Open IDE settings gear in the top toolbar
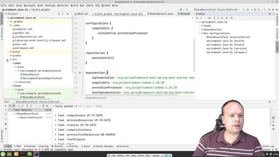Image resolution: width=279 pixels, height=157 pixels. 273,10
